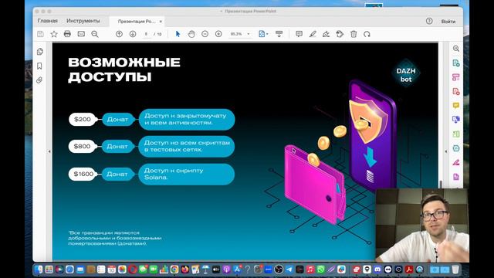Open Google Chrome from the dock
The height and width of the screenshot is (278, 494).
(x=174, y=270)
